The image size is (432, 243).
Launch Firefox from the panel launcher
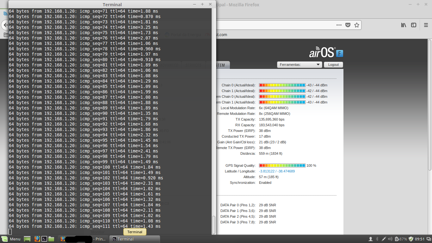tap(37, 239)
